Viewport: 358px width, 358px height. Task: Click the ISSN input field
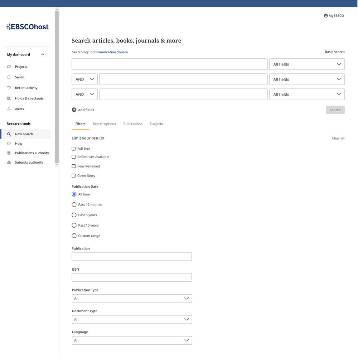coord(132,277)
